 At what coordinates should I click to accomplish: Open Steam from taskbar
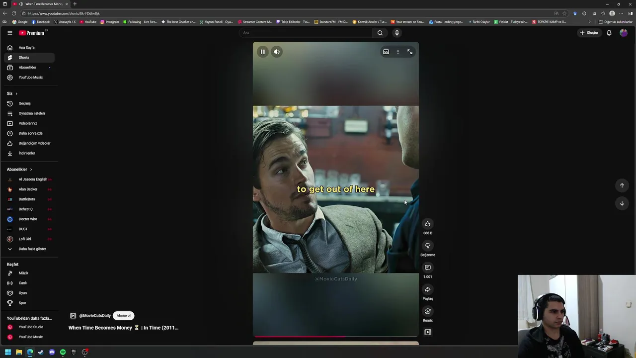pos(41,352)
